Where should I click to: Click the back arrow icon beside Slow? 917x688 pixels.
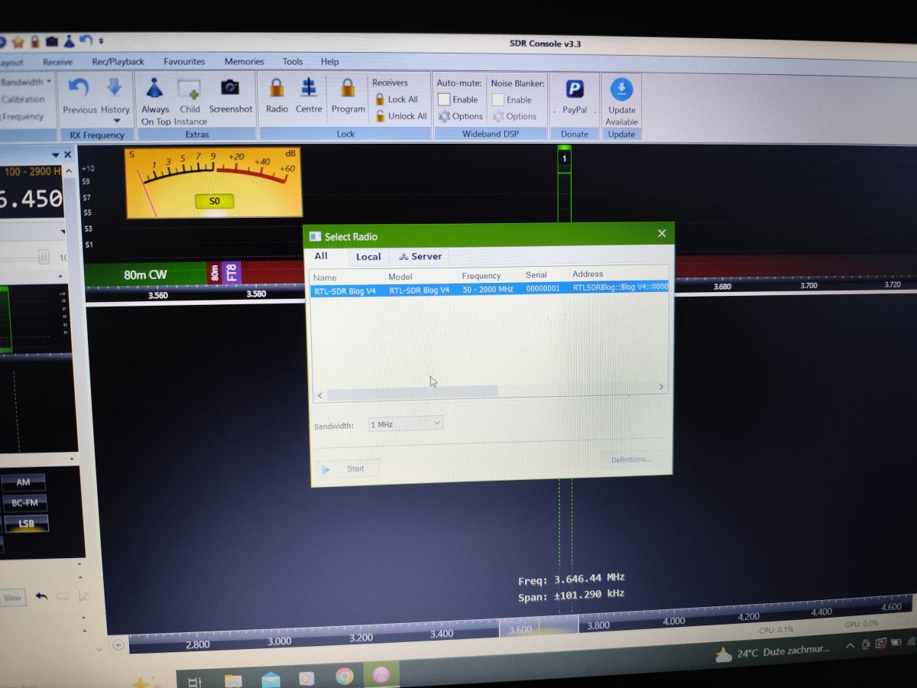(42, 596)
